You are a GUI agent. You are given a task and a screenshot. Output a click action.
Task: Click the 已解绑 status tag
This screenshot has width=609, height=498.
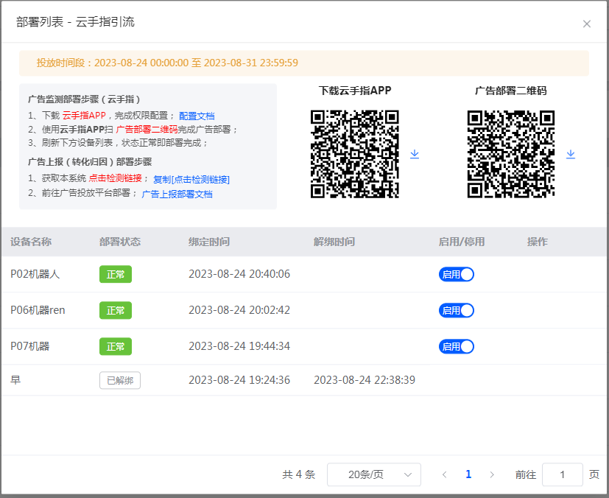(x=120, y=380)
